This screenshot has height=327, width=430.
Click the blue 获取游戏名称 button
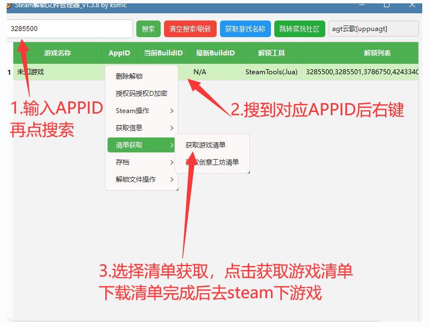tap(245, 29)
